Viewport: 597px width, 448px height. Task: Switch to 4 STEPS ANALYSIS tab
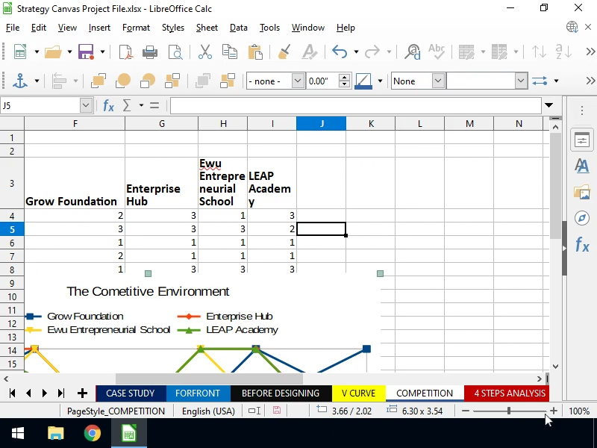(x=507, y=393)
